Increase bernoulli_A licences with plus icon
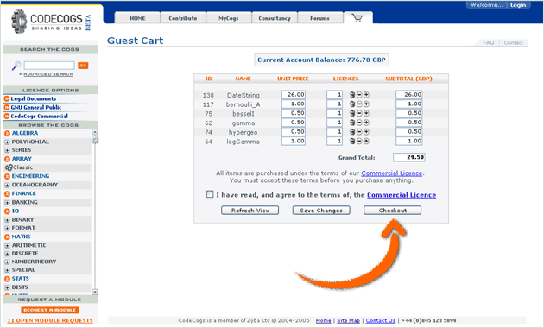The width and height of the screenshot is (544, 328). click(x=366, y=104)
